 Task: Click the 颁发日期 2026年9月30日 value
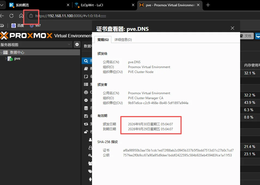tap(150, 124)
